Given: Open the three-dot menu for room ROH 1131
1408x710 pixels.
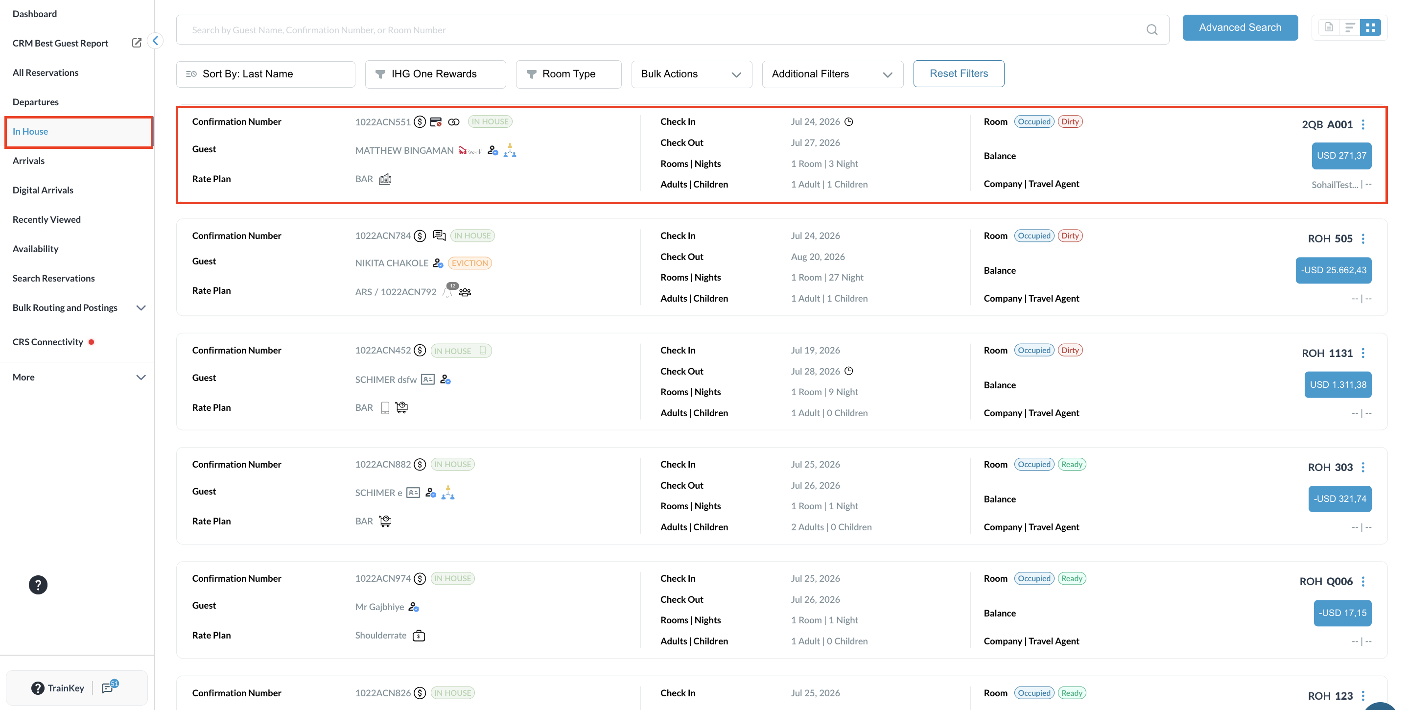Looking at the screenshot, I should click(x=1363, y=353).
